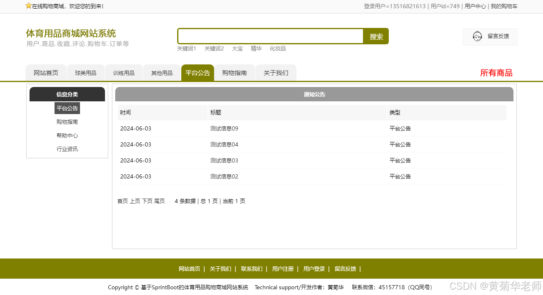Image resolution: width=543 pixels, height=295 pixels.
Task: Click the yellow star icon in top bar
Action: click(29, 6)
